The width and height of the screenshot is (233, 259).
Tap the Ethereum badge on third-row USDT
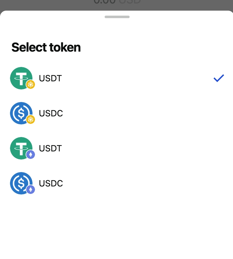pyautogui.click(x=30, y=154)
